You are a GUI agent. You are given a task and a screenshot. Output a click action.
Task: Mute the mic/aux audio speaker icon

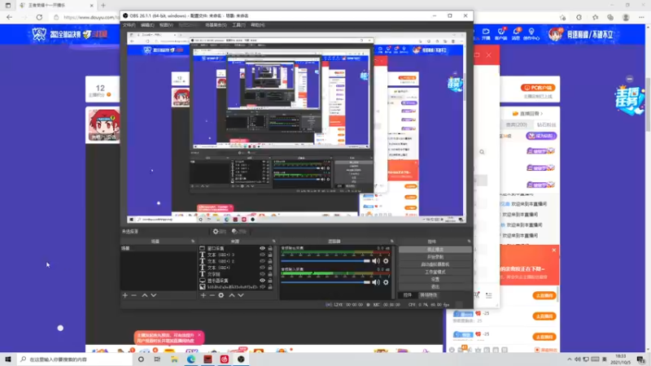tap(376, 282)
